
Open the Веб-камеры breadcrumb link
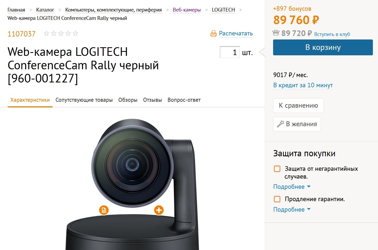187,10
